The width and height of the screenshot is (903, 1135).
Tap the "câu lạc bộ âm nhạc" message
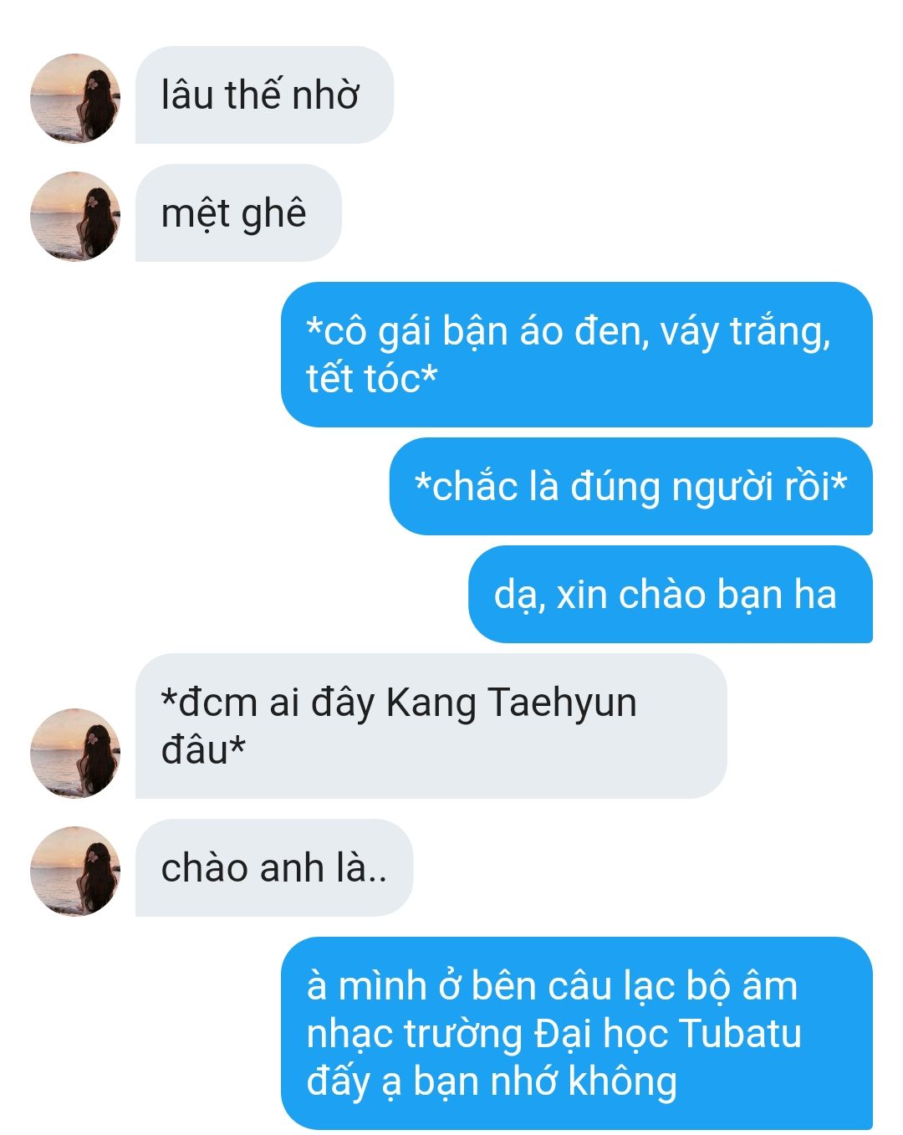point(577,1033)
